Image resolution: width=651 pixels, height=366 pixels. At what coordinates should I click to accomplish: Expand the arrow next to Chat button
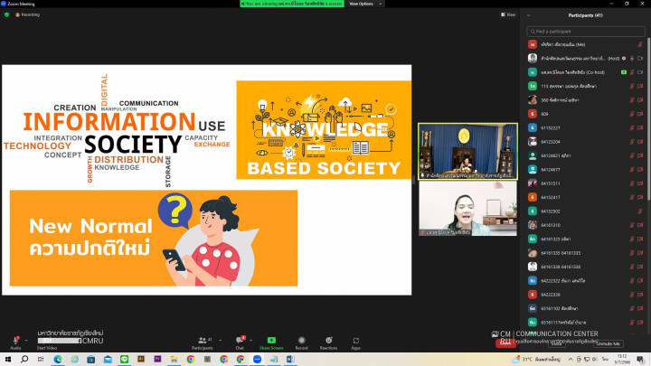(x=251, y=341)
